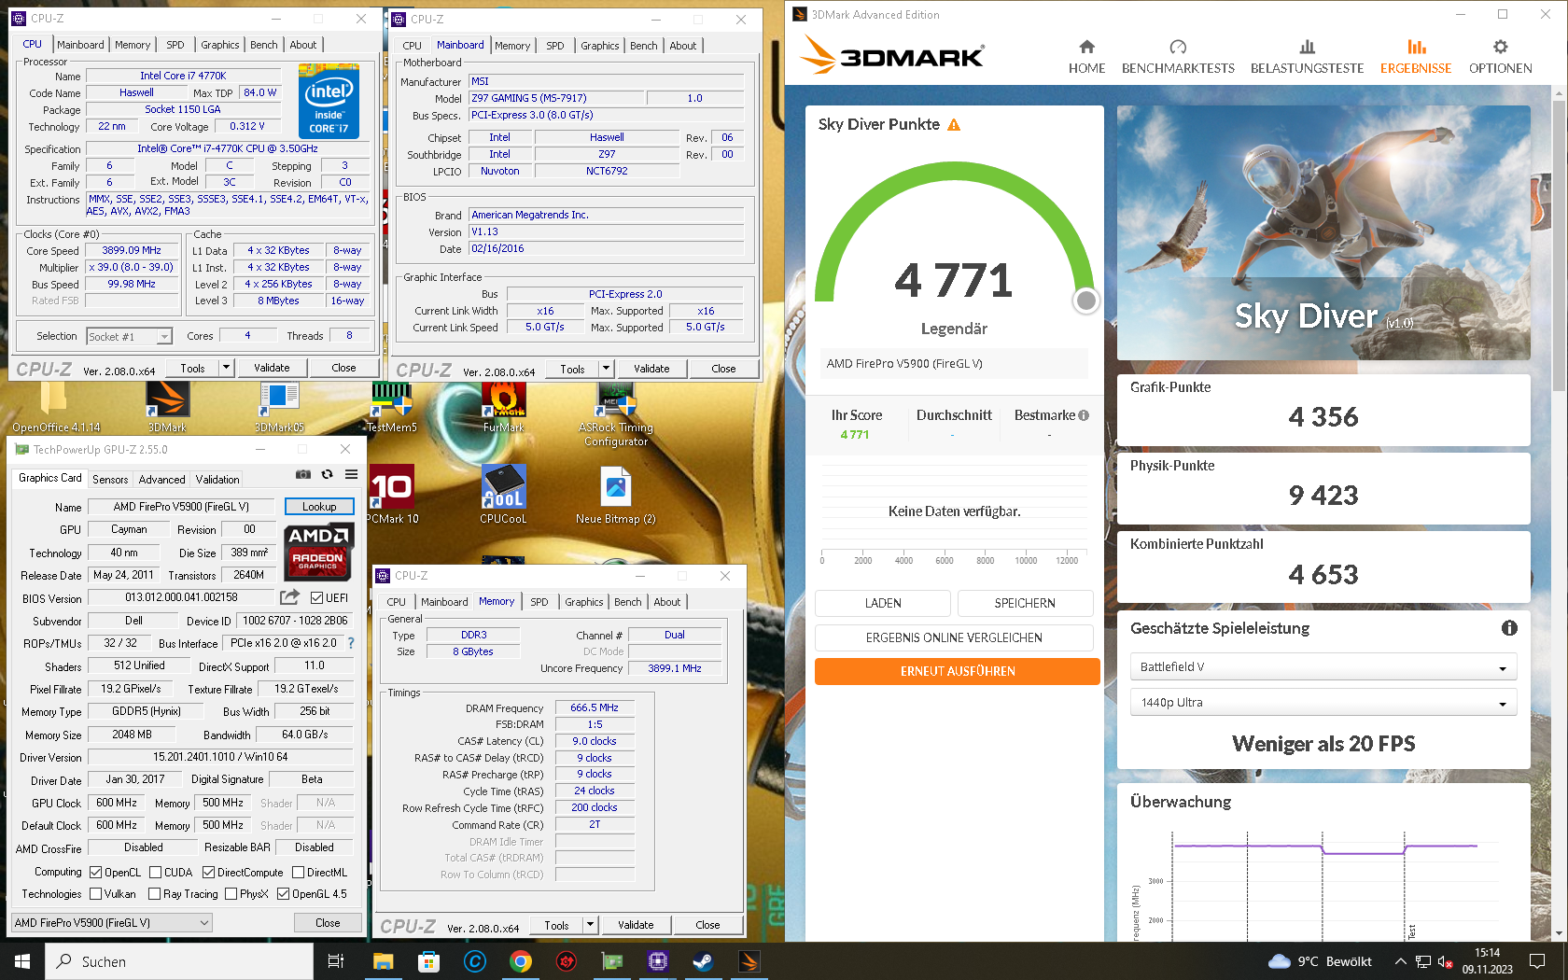Click Validate in CPU-Z Memory window

(x=636, y=926)
